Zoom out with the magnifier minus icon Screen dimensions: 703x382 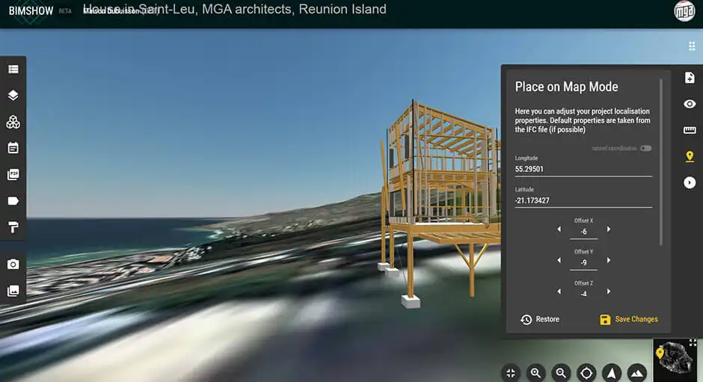561,373
